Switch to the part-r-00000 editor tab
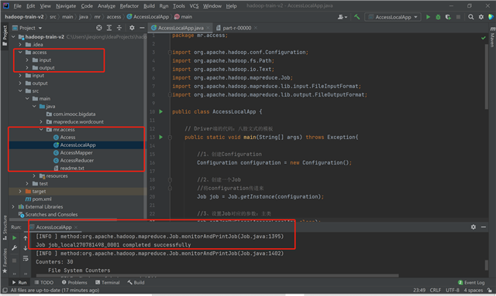 tap(237, 28)
